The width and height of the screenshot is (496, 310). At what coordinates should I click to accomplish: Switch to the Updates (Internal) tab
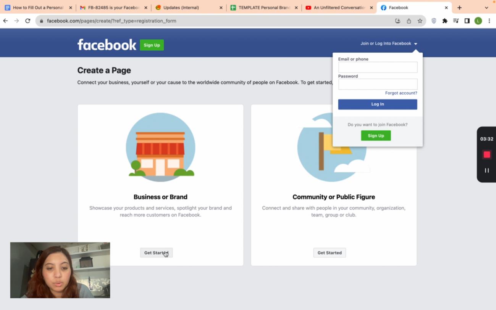coord(181,8)
